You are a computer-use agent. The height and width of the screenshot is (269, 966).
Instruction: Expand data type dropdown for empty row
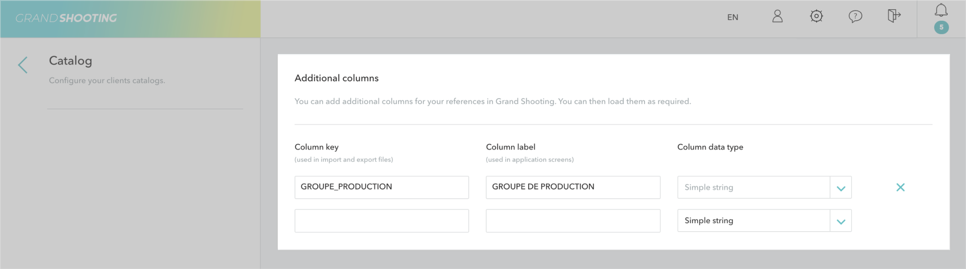tap(841, 221)
